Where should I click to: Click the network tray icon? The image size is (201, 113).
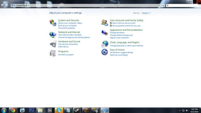(183, 110)
